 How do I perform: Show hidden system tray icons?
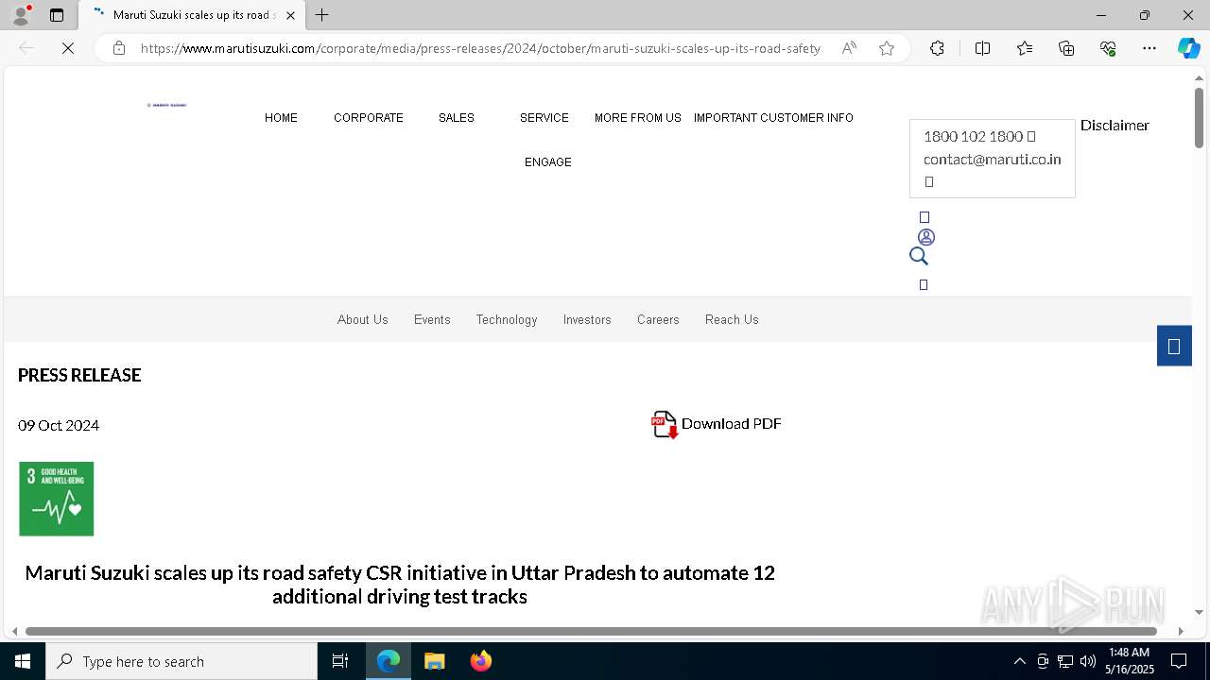1019,661
